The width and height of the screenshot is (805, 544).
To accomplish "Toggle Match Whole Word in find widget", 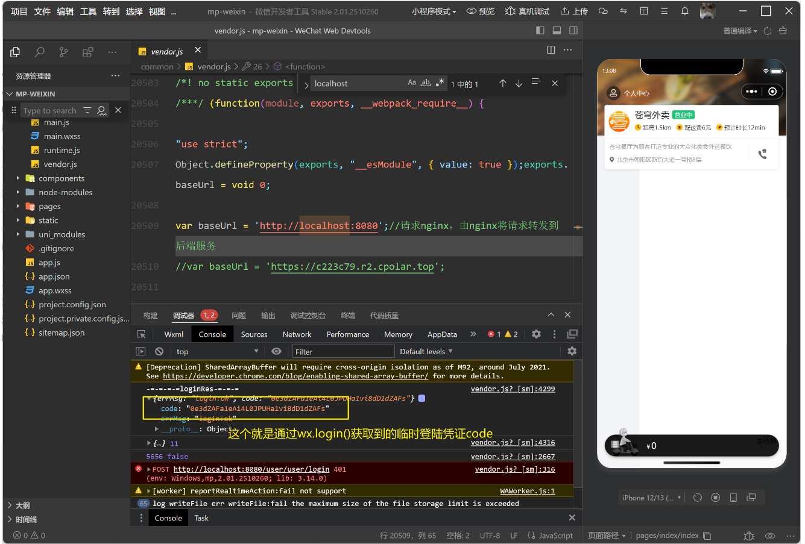I will [x=426, y=83].
